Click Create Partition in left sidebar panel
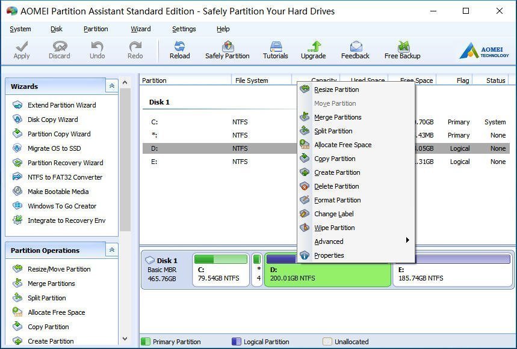Screen dimensions: 517x349 43,341
